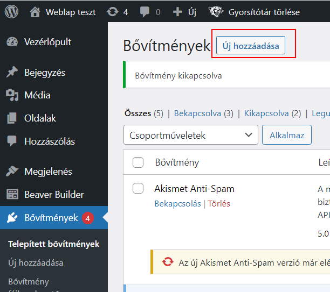Screen dimensions: 330x292
Task: Click the comments count 0 in admin bar
Action: pos(158,12)
